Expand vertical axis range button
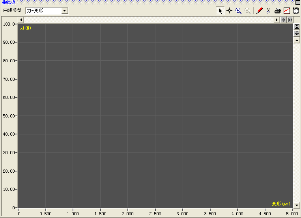 click(x=297, y=27)
